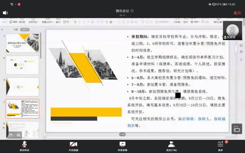The height and width of the screenshot is (153, 245).
Task: Click the red 离开 leave button
Action: (x=237, y=13)
